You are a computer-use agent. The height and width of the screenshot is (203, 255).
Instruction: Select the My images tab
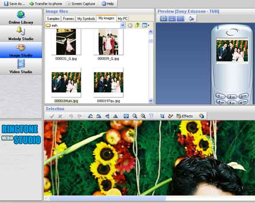[106, 18]
